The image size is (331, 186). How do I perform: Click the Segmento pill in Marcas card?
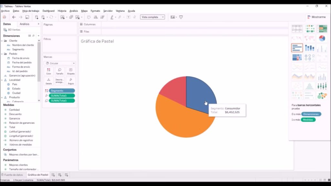62,91
